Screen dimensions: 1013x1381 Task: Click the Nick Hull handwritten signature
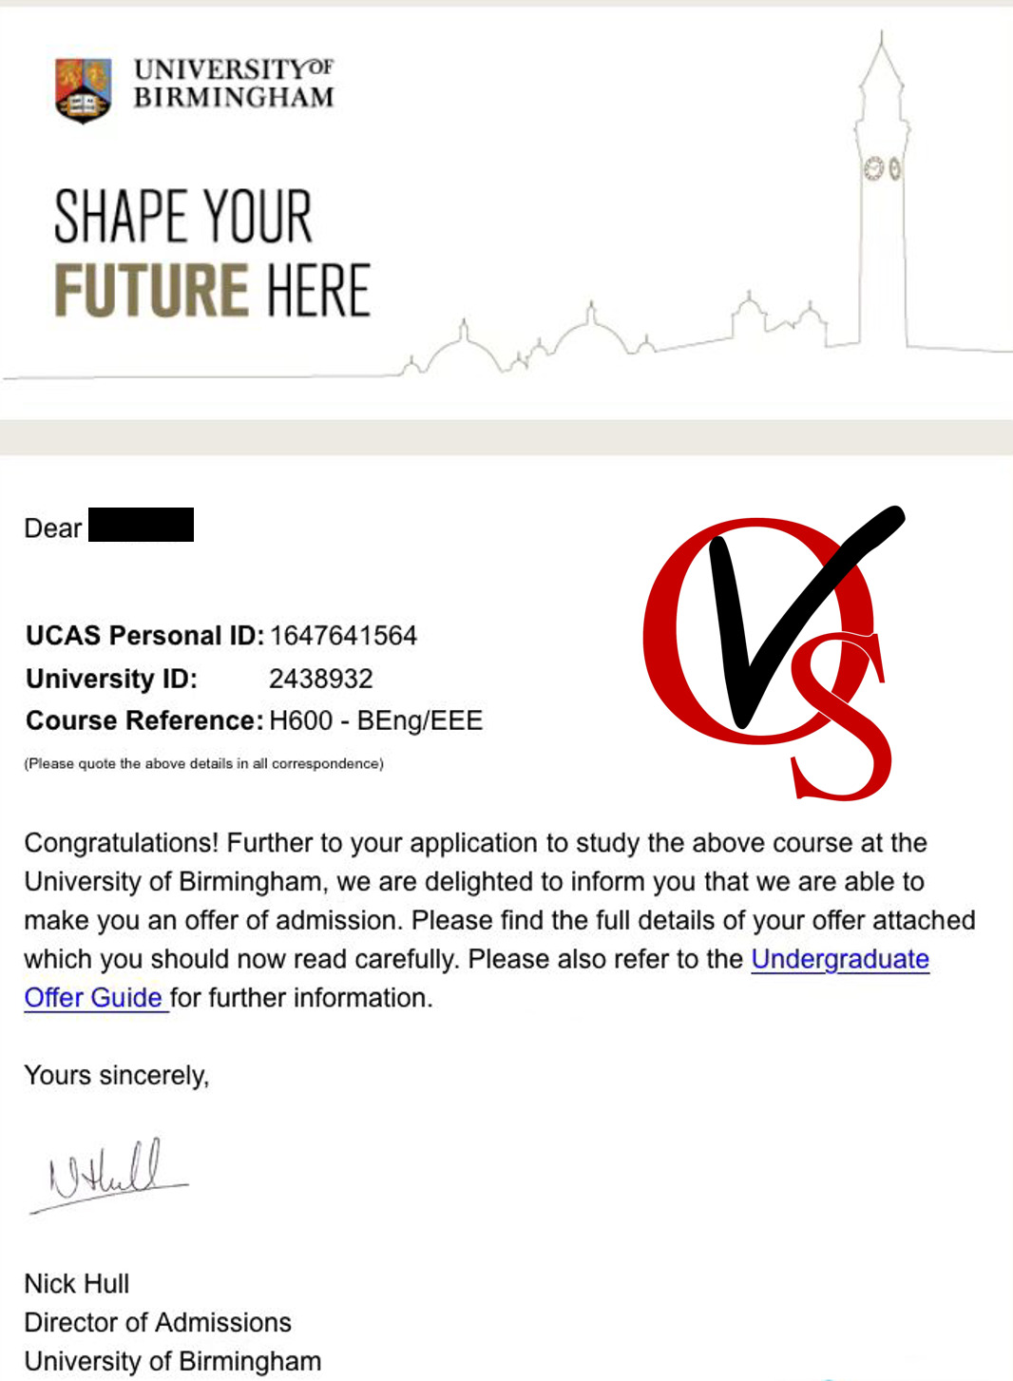click(x=111, y=1175)
